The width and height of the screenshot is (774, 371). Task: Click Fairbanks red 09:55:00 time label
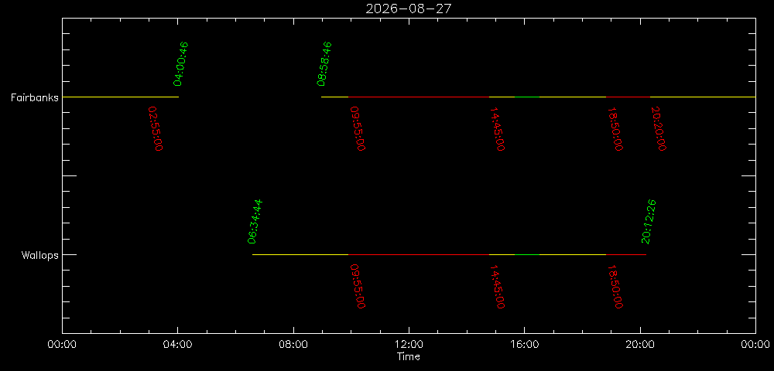coord(358,128)
